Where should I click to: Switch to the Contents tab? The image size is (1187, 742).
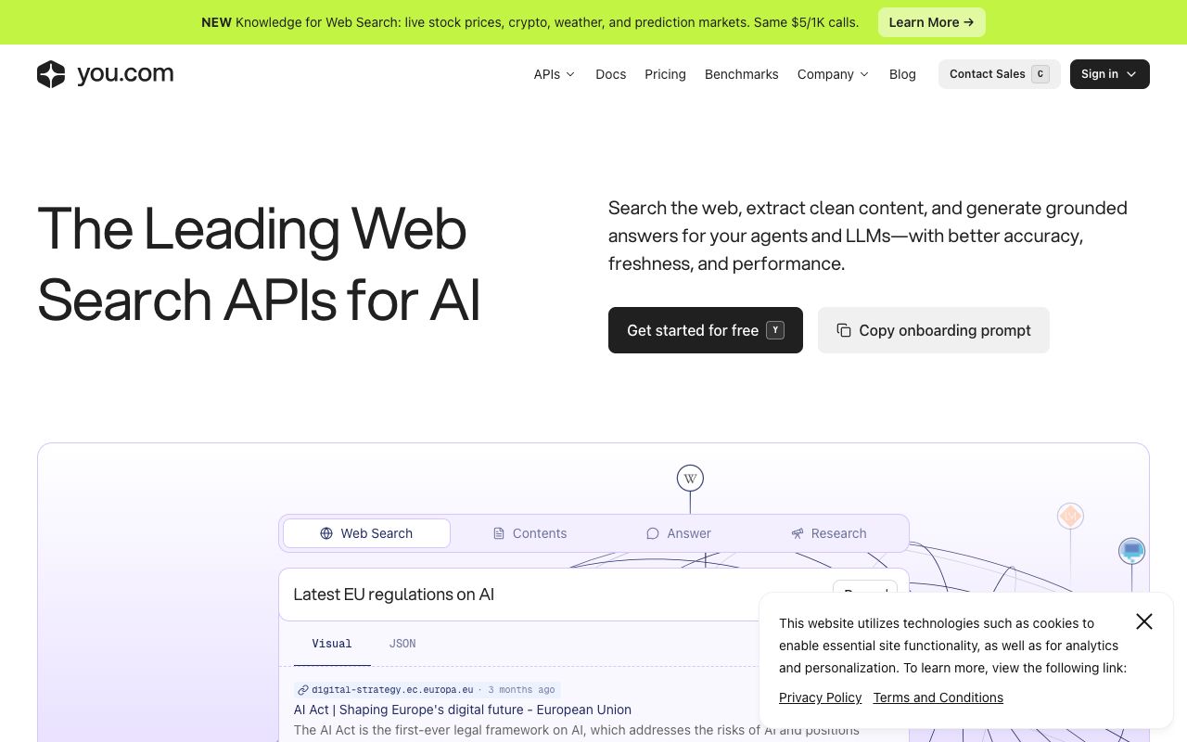point(530,533)
